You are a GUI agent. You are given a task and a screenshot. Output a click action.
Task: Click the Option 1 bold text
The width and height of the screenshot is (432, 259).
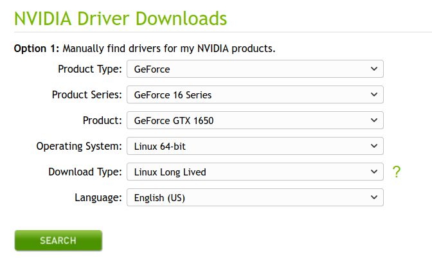click(x=37, y=48)
